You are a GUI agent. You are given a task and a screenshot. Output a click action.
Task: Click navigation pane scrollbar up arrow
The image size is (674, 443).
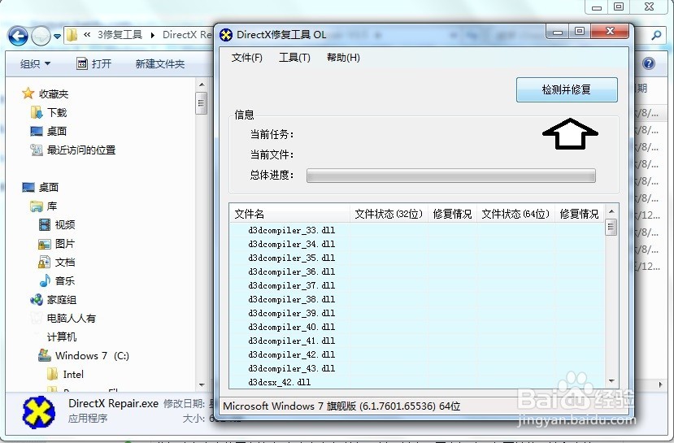pyautogui.click(x=201, y=85)
